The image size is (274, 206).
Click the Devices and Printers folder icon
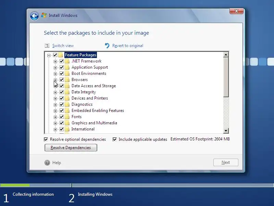pos(67,98)
